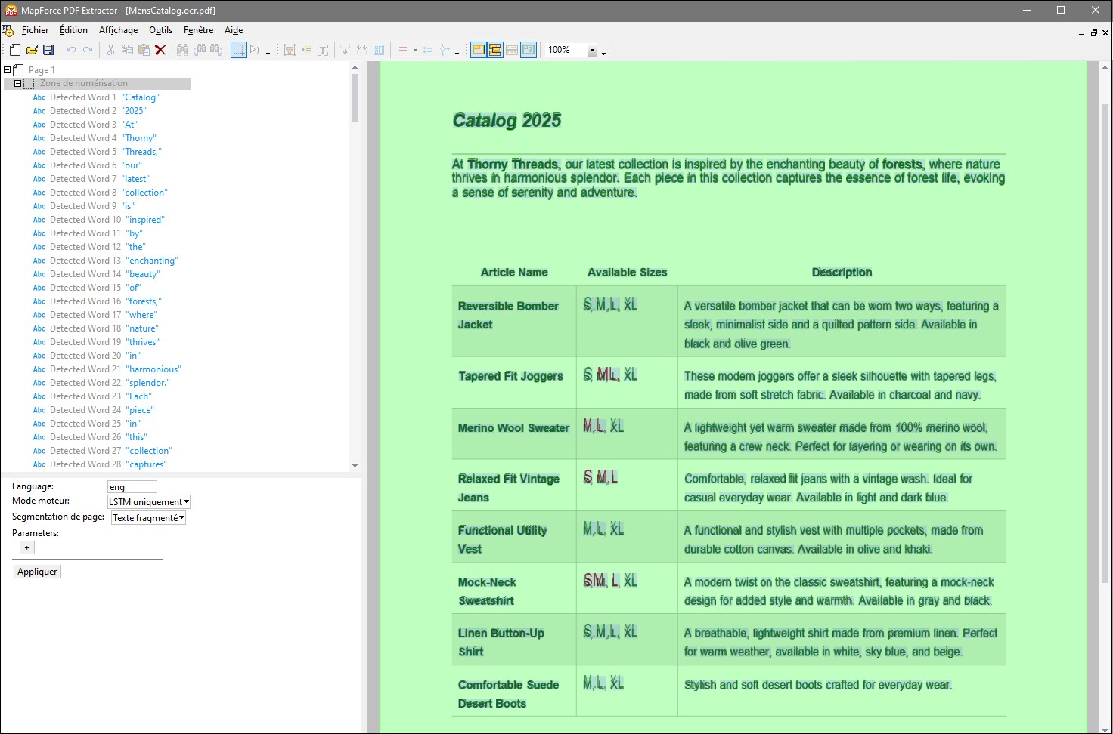The image size is (1113, 734).
Task: Click the Undo arrow icon
Action: [71, 50]
